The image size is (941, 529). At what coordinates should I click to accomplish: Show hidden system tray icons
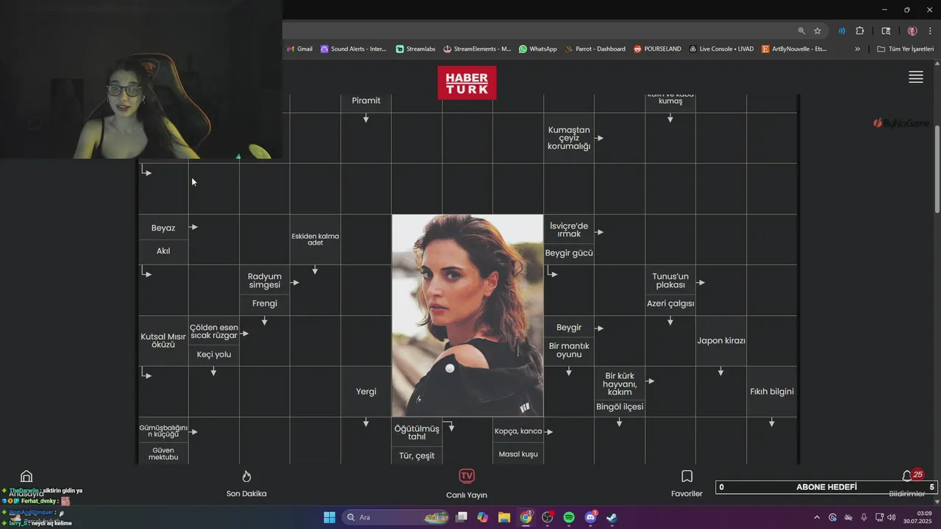point(817,517)
